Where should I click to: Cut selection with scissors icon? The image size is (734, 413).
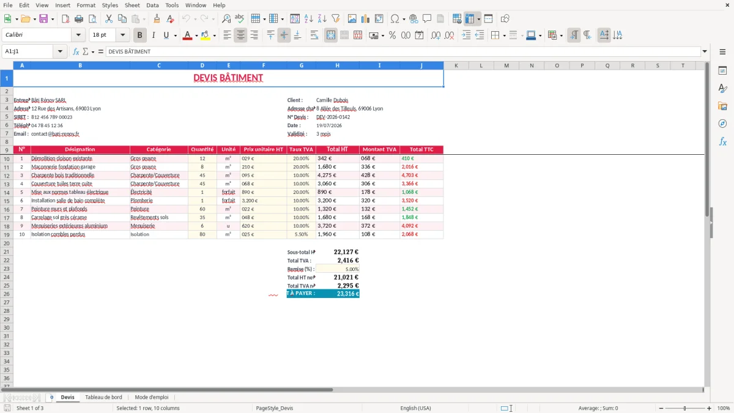[x=108, y=19]
